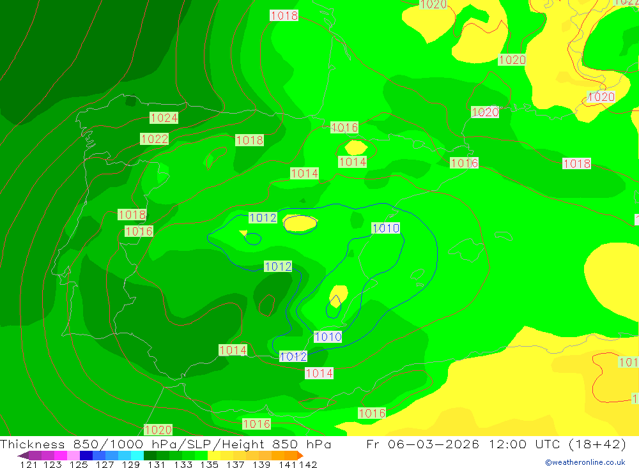The height and width of the screenshot is (468, 639).
Task: Select the forecast date 'Fr 06-03-2026 12:00 UTC (18+42)'
Action: [496, 444]
